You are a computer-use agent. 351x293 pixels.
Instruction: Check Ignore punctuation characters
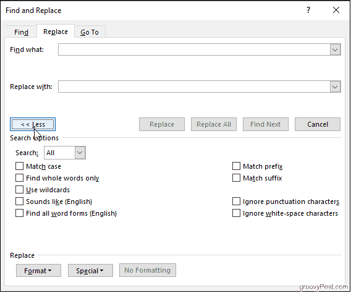point(236,202)
